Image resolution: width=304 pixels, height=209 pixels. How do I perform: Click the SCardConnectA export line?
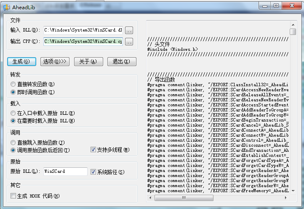(218, 130)
